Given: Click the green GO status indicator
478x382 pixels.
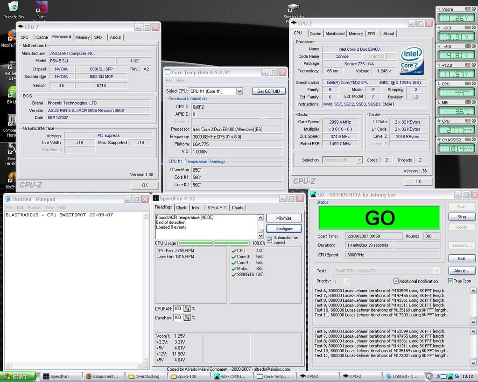Looking at the screenshot, I should 379,218.
